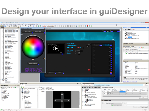Click the play button on video thumbnail
The width and height of the screenshot is (149, 111).
coord(56,48)
